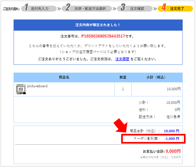This screenshot has width=196, height=167.
Task: Select the order number P1659036805784435​17
Action: pyautogui.click(x=103, y=36)
